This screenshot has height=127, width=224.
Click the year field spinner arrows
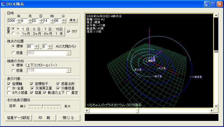point(19,20)
